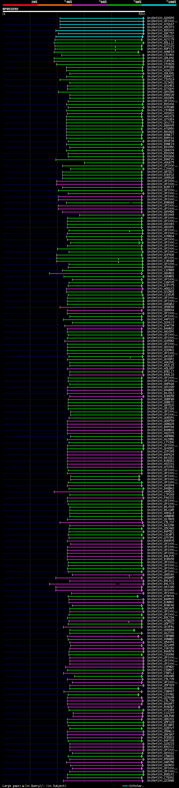Click the red 20% identity legend segment

click(x=20, y=5)
